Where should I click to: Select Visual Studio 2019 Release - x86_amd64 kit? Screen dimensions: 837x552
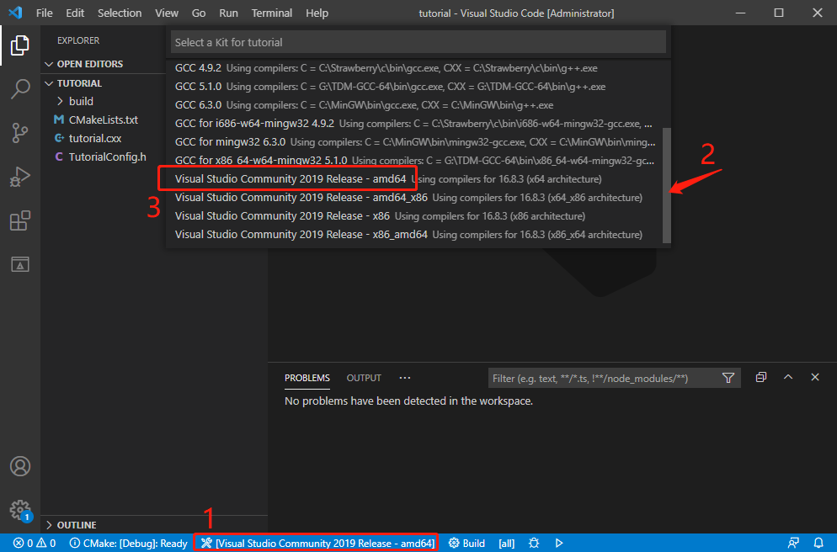pos(414,235)
